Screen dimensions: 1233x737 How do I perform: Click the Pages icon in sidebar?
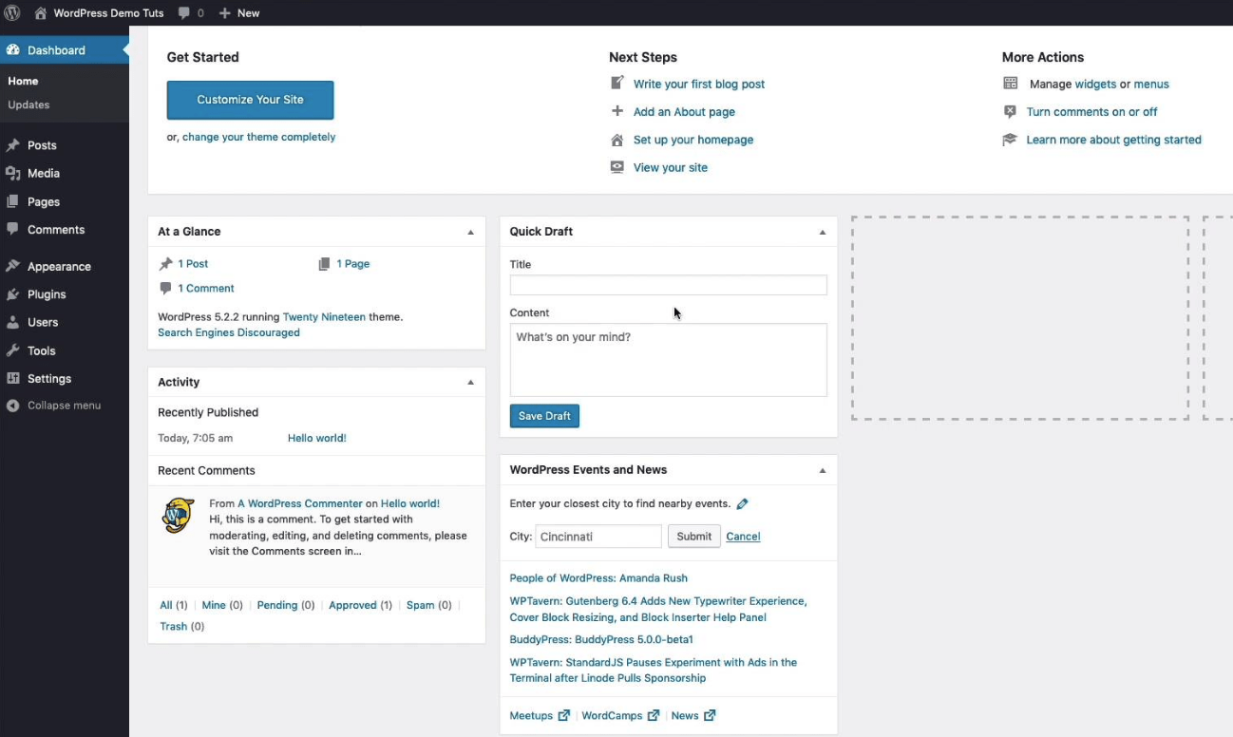tap(13, 201)
